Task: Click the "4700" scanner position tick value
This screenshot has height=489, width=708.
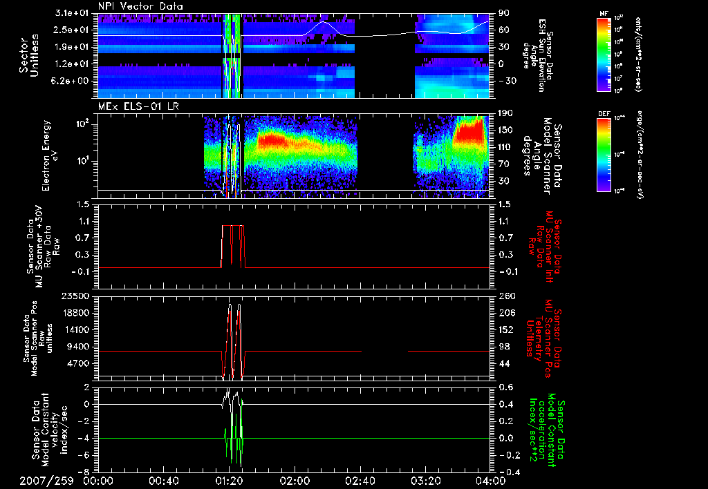Action: pyautogui.click(x=77, y=363)
